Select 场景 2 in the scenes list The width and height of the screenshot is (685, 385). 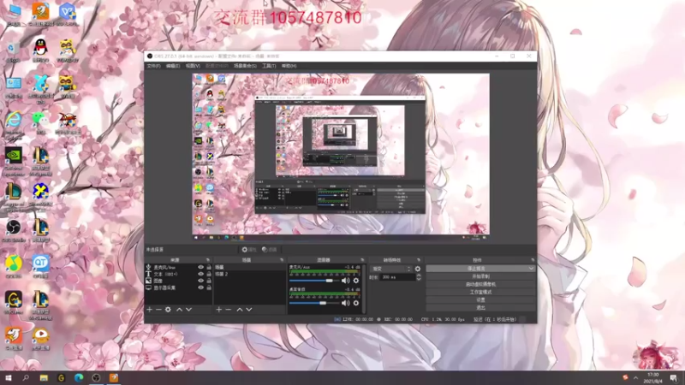point(249,274)
